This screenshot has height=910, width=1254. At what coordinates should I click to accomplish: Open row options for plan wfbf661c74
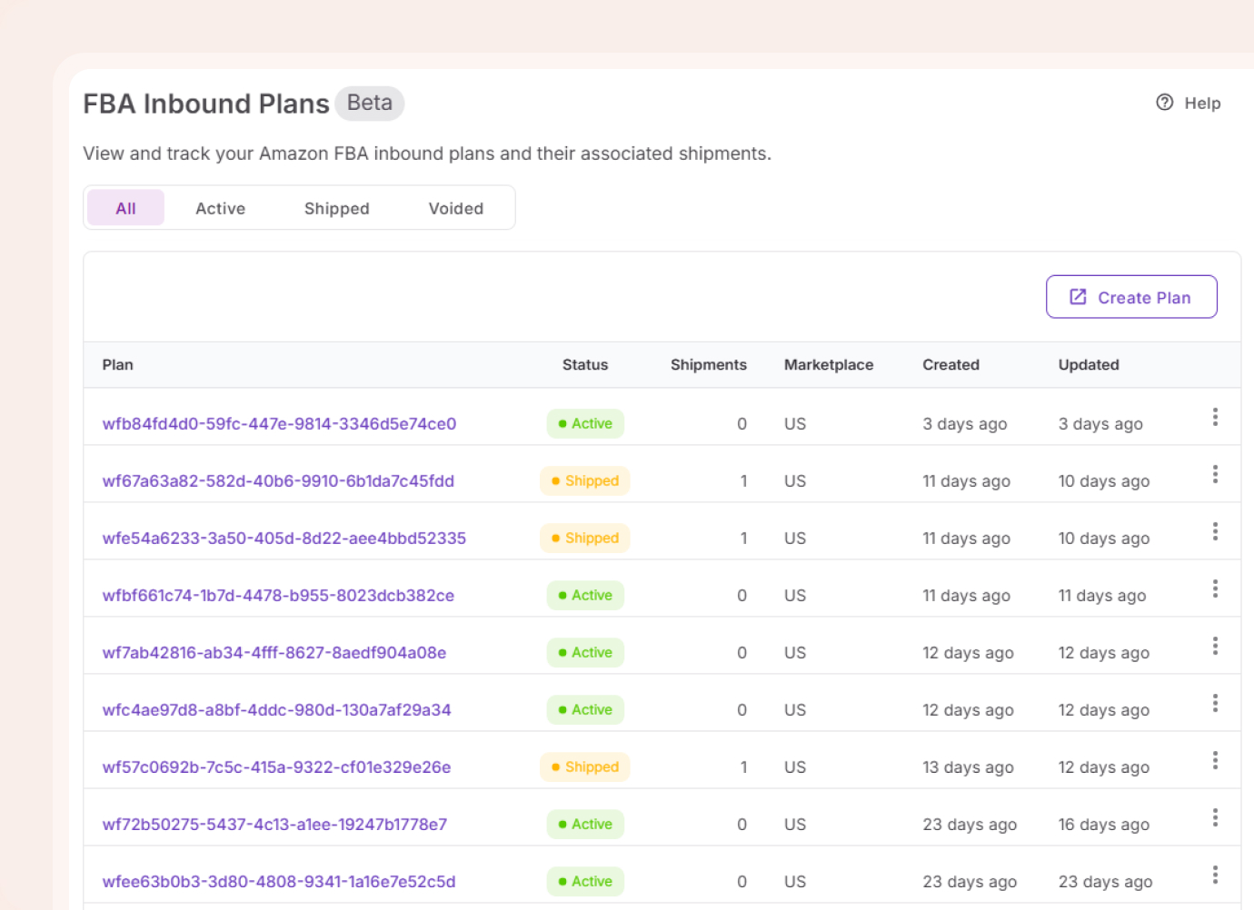pos(1214,589)
